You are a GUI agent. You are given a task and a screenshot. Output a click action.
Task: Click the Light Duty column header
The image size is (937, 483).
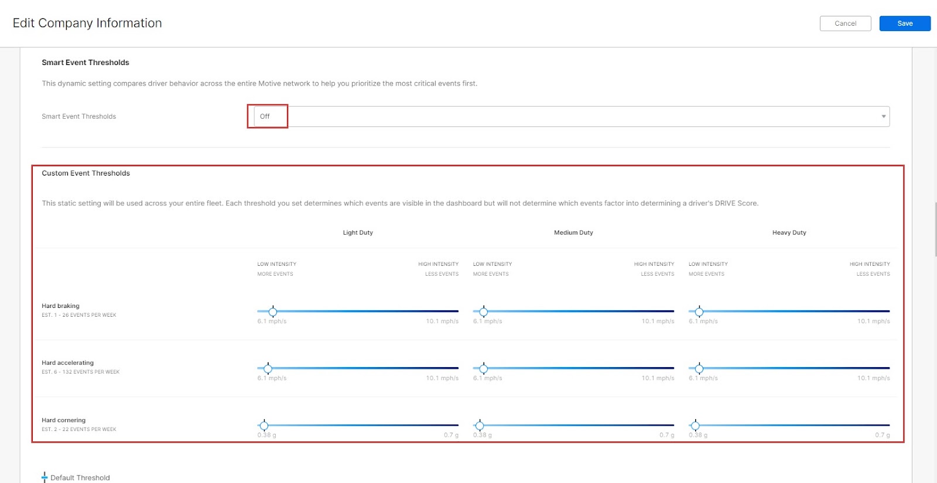358,232
